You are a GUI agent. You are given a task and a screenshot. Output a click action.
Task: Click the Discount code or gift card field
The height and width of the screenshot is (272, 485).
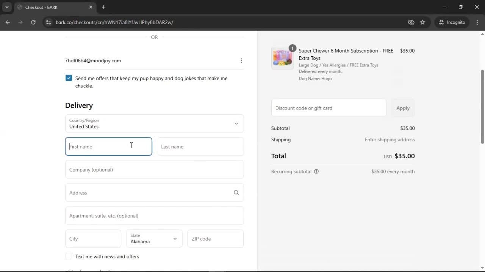click(329, 108)
